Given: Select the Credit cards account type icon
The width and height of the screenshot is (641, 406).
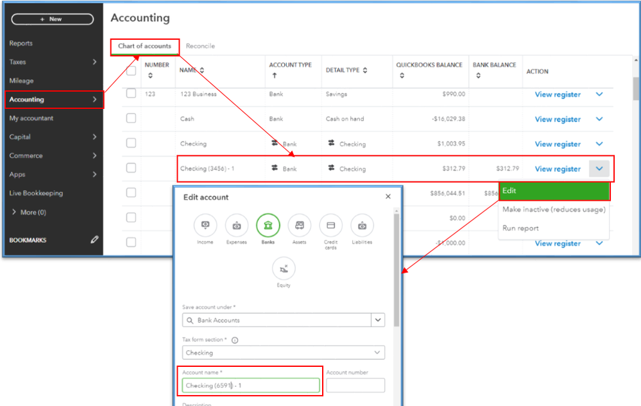Looking at the screenshot, I should coord(330,225).
